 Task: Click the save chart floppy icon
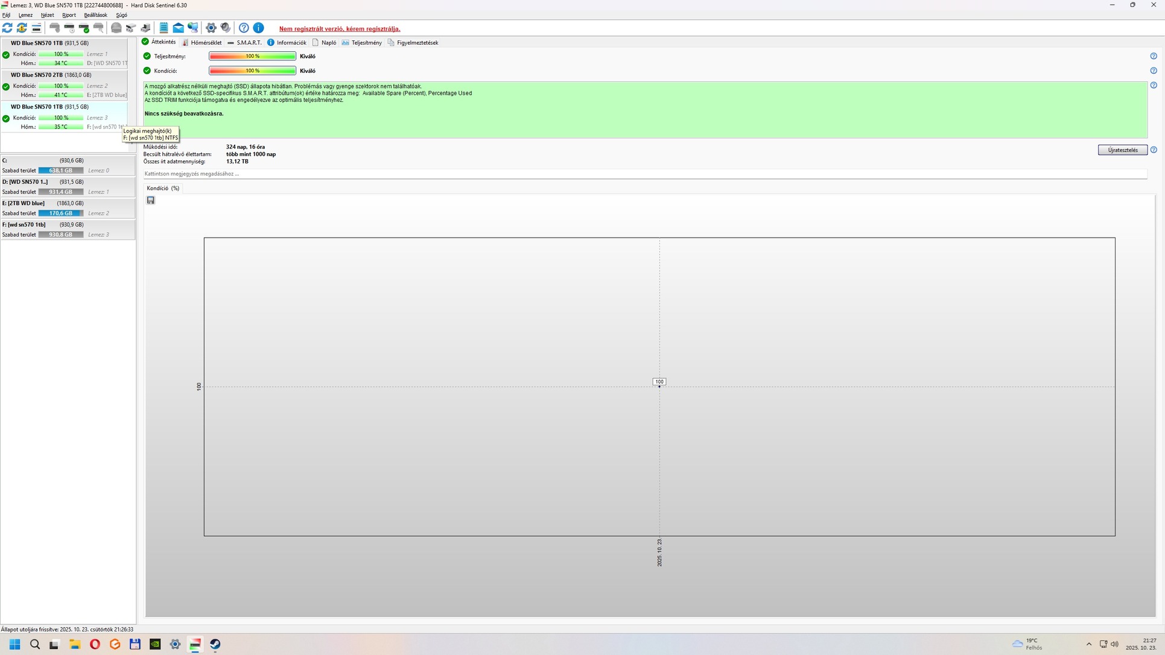151,200
